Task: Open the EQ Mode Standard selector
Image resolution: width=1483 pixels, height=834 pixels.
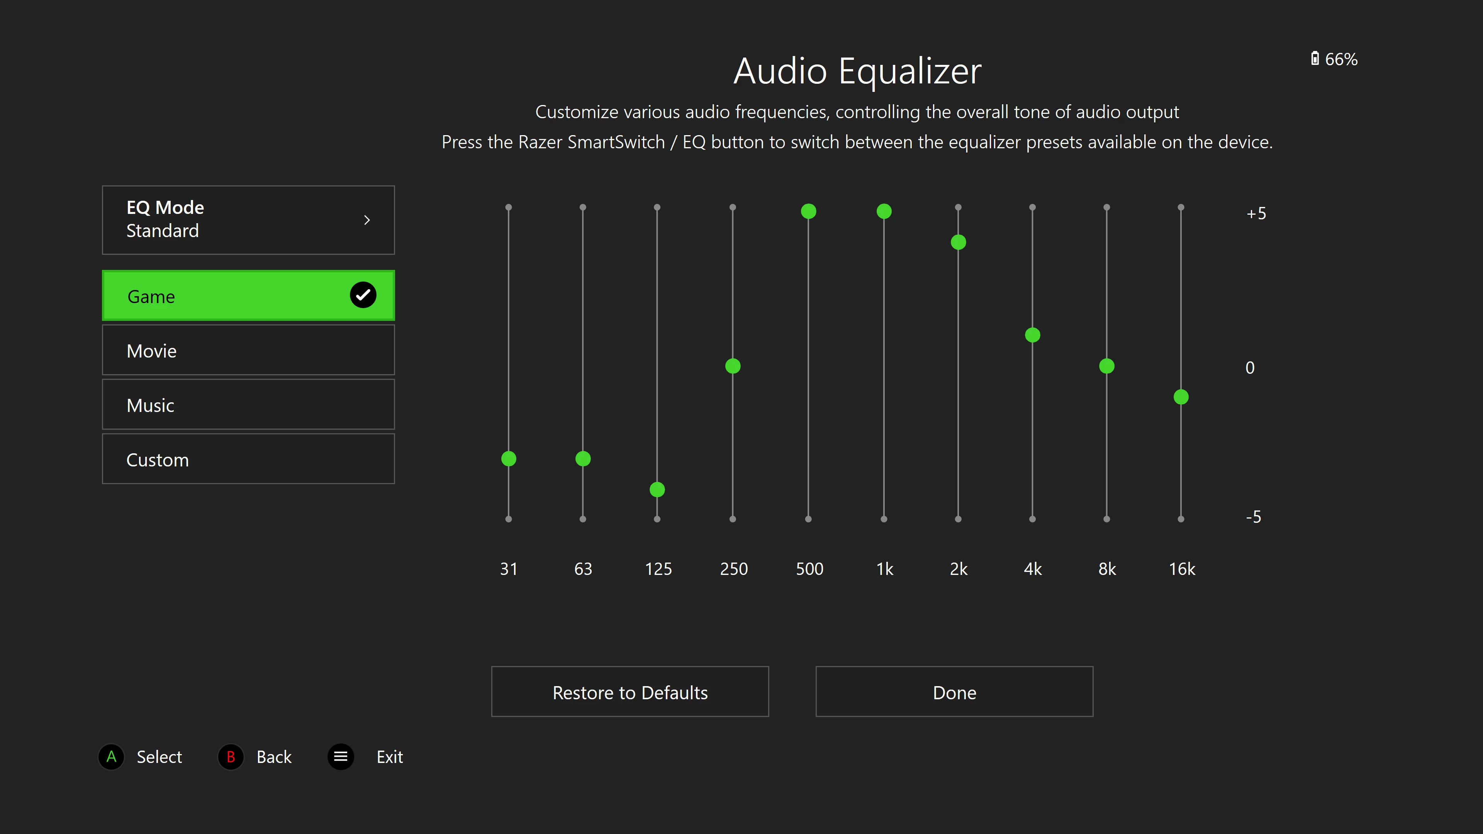Action: pyautogui.click(x=248, y=220)
